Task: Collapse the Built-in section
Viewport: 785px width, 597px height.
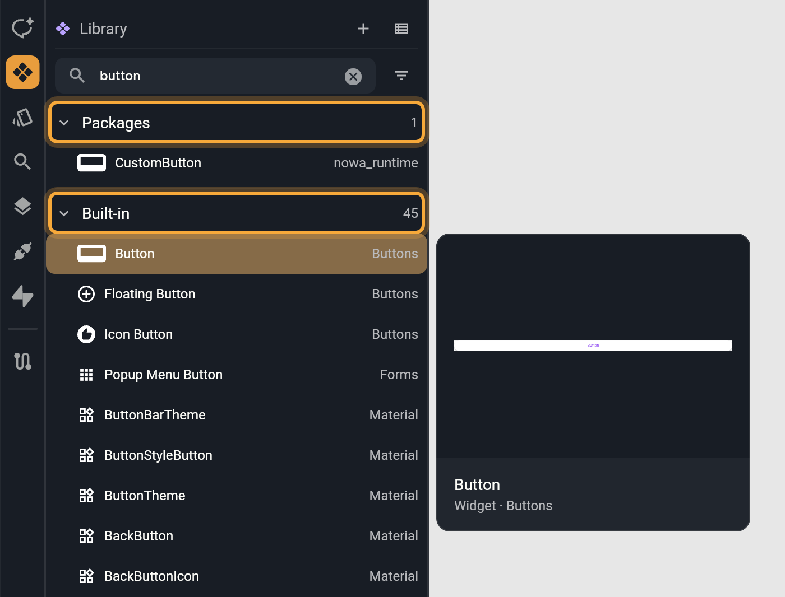Action: coord(64,213)
